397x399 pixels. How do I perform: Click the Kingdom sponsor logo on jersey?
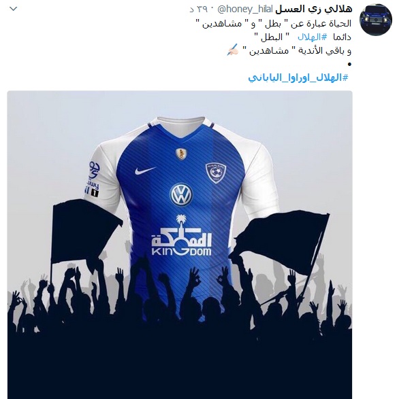click(182, 235)
